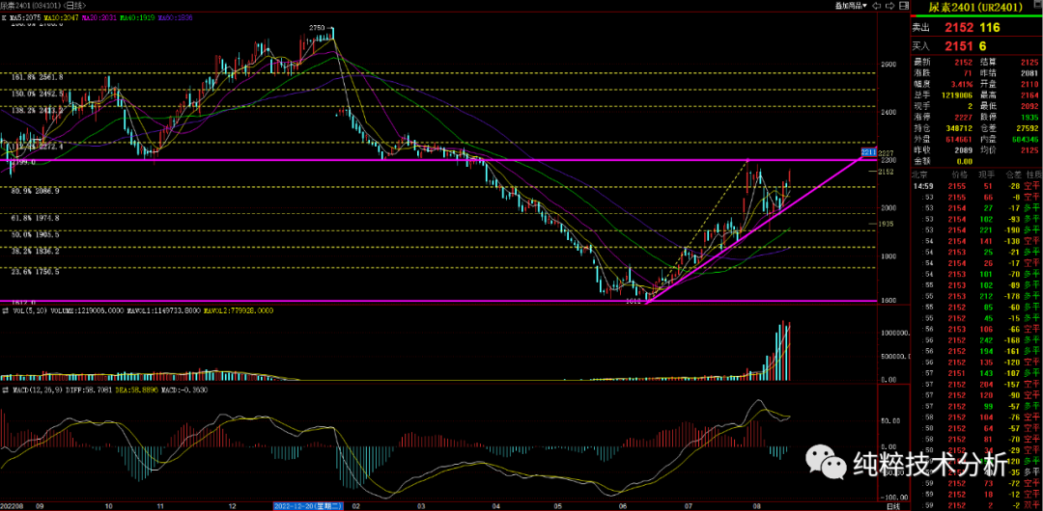Select the 持仓 348712 open interest value
Screen dimensions: 1043x511
click(959, 128)
